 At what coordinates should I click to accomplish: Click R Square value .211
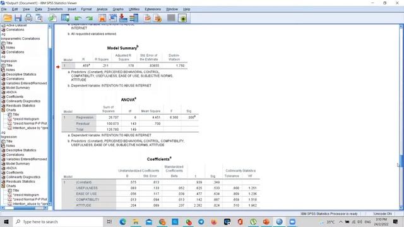[105, 66]
